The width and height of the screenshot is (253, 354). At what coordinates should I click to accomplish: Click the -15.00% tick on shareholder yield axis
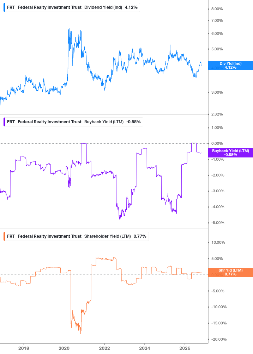tap(219, 323)
